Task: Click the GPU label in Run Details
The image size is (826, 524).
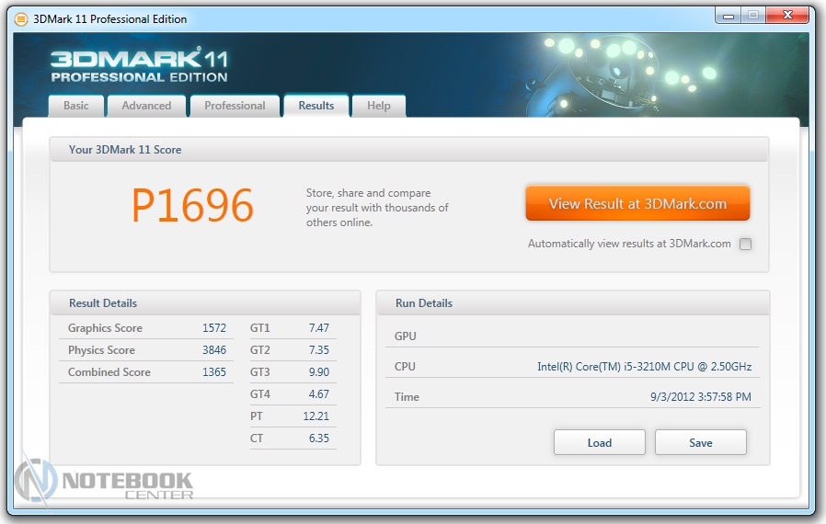Action: tap(405, 336)
